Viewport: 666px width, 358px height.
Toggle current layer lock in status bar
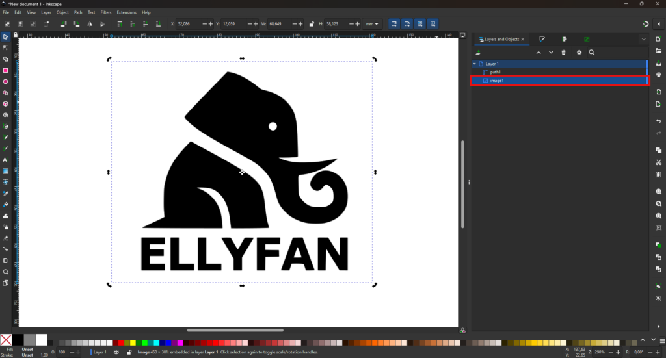pos(129,352)
